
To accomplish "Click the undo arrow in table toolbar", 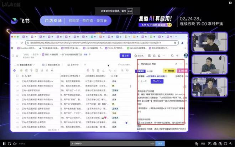I will (110, 70).
